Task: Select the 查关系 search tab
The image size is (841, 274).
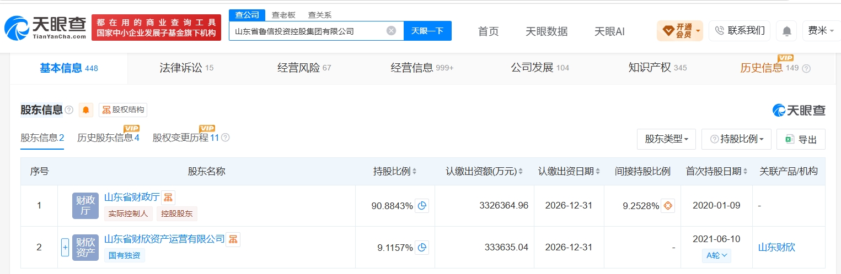Action: click(x=320, y=15)
